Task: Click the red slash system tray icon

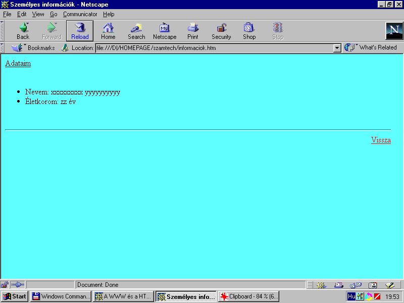Action: (377, 296)
